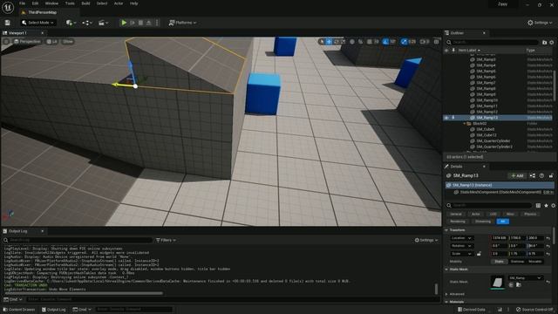558x314 pixels.
Task: Set Mobility to Movable
Action: point(534,262)
